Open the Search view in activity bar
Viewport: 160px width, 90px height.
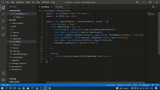[x=3, y=14]
